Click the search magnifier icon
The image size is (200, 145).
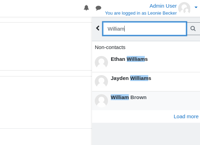click(x=193, y=29)
